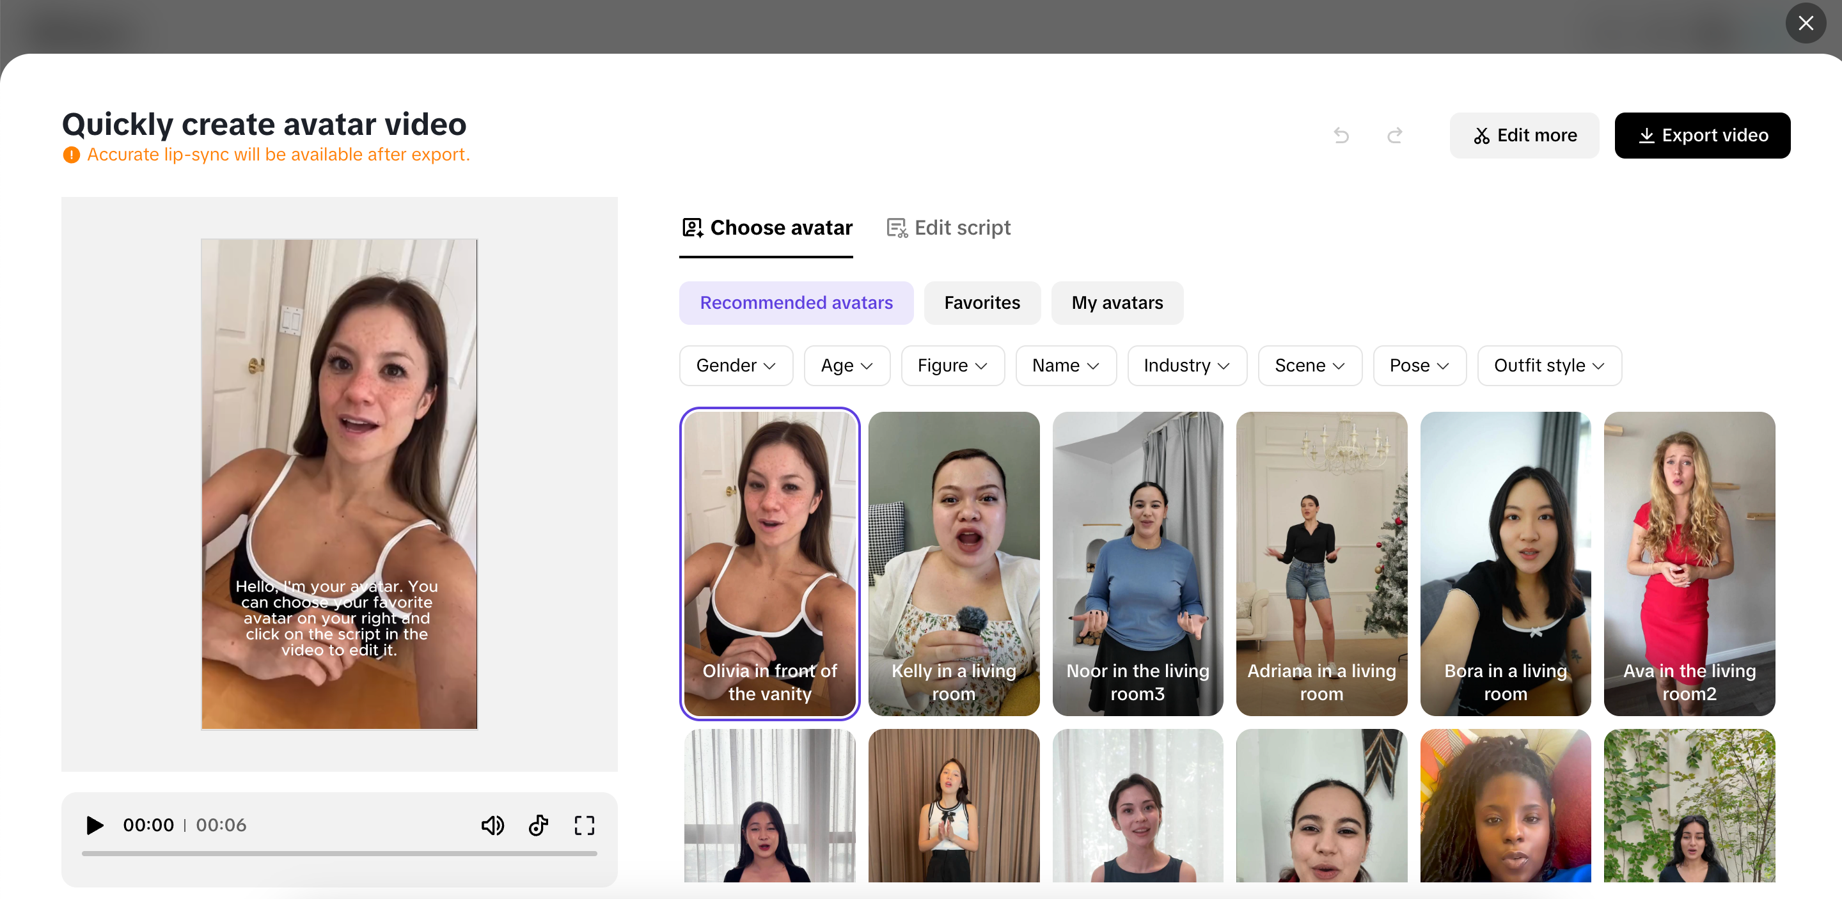Click the volume icon in the player
The height and width of the screenshot is (899, 1842).
[x=492, y=825]
